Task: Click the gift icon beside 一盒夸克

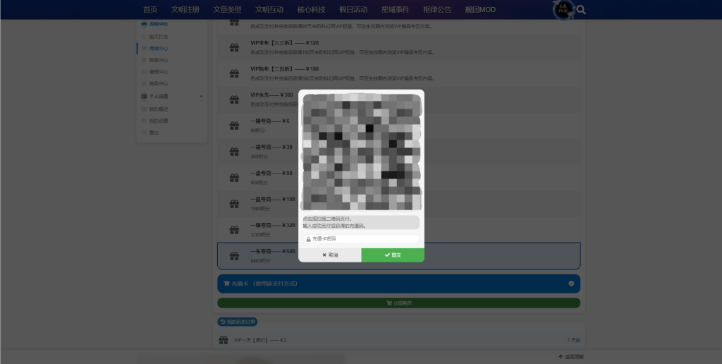Action: pos(234,178)
